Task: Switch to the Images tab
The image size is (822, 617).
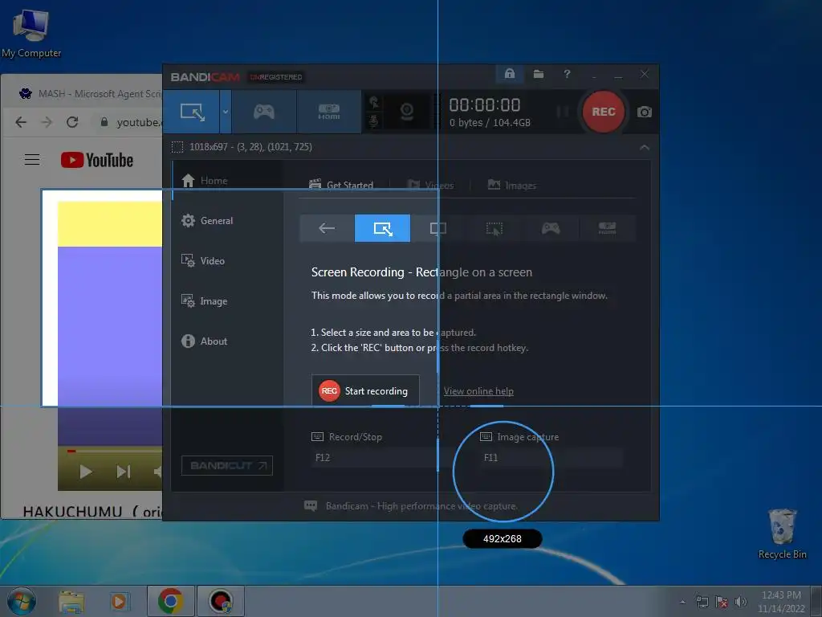Action: [x=512, y=186]
